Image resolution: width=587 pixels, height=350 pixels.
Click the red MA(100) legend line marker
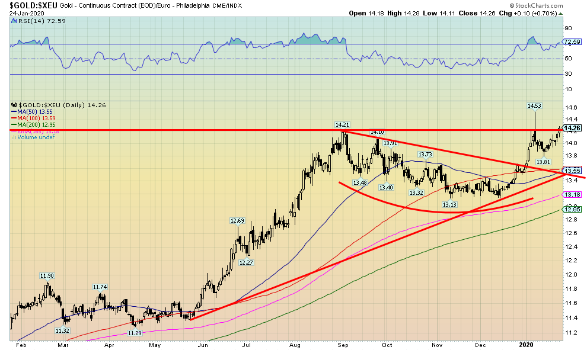coord(15,118)
